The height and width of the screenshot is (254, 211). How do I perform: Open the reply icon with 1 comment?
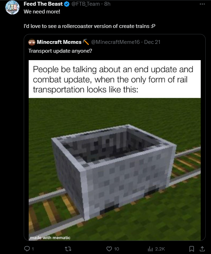tap(27, 248)
